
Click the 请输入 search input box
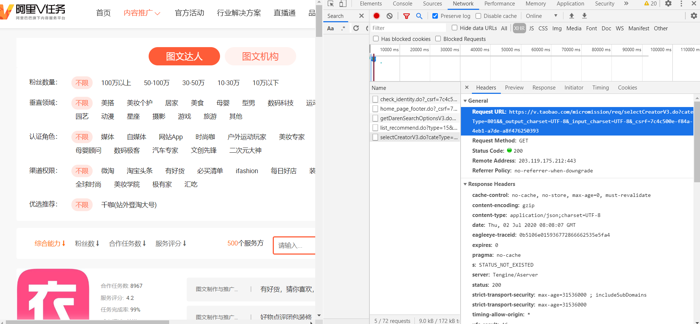294,245
